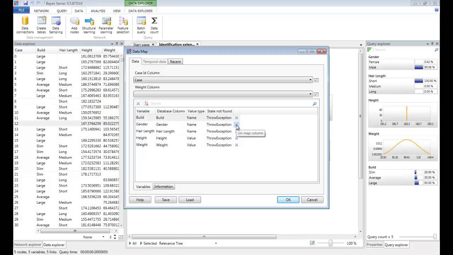This screenshot has height=255, width=453.
Task: Click the magnifier icon in Data Map search
Action: coord(314,103)
